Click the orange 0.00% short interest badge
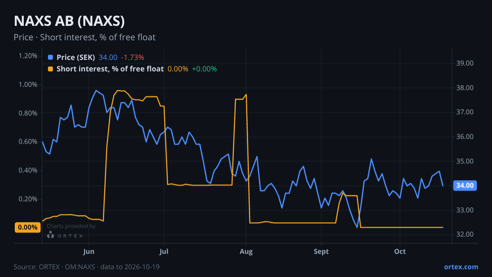This screenshot has height=277, width=492. 28,227
